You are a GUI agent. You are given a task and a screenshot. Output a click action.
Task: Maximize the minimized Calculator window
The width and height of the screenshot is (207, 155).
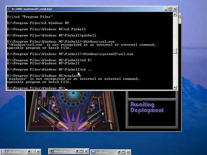[x=33, y=152]
